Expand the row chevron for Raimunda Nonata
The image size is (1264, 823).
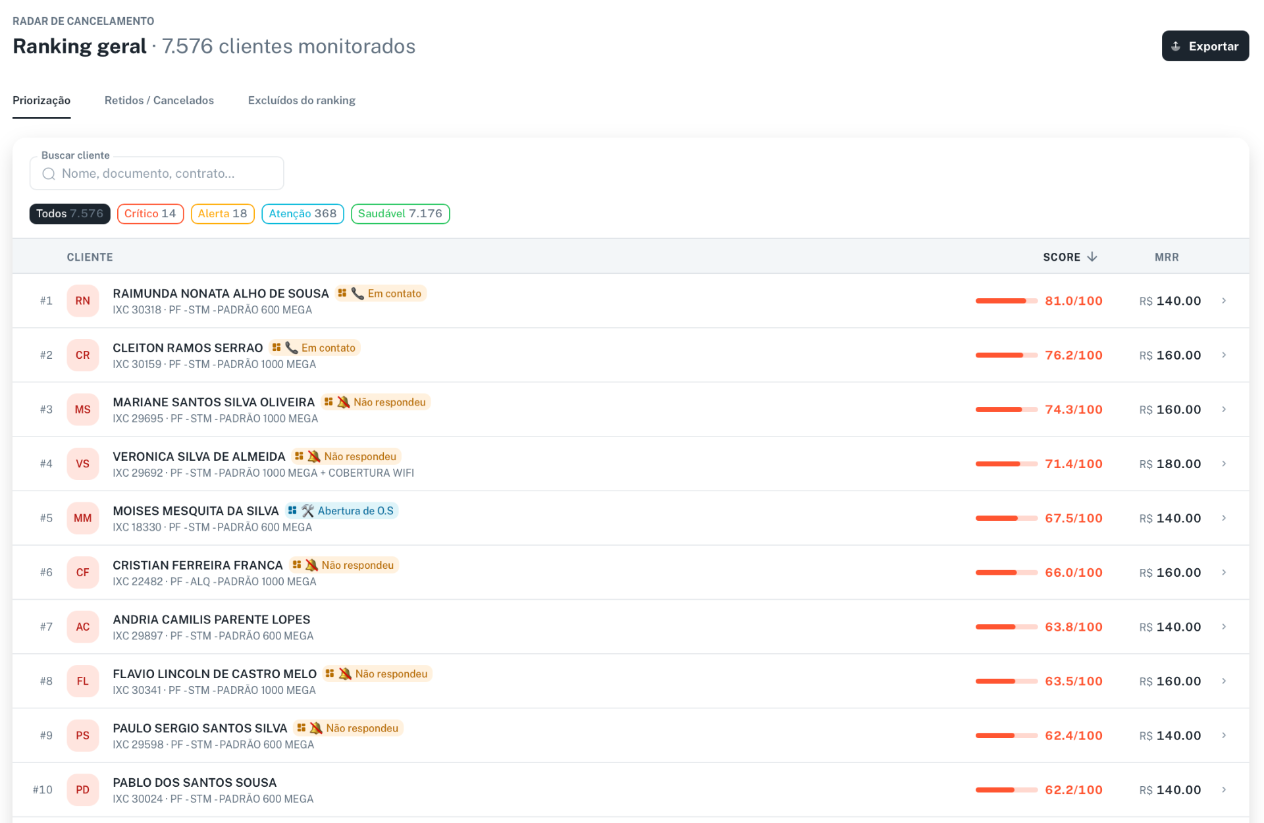point(1224,301)
